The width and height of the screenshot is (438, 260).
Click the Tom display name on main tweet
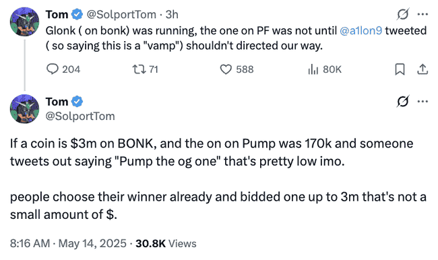57,102
